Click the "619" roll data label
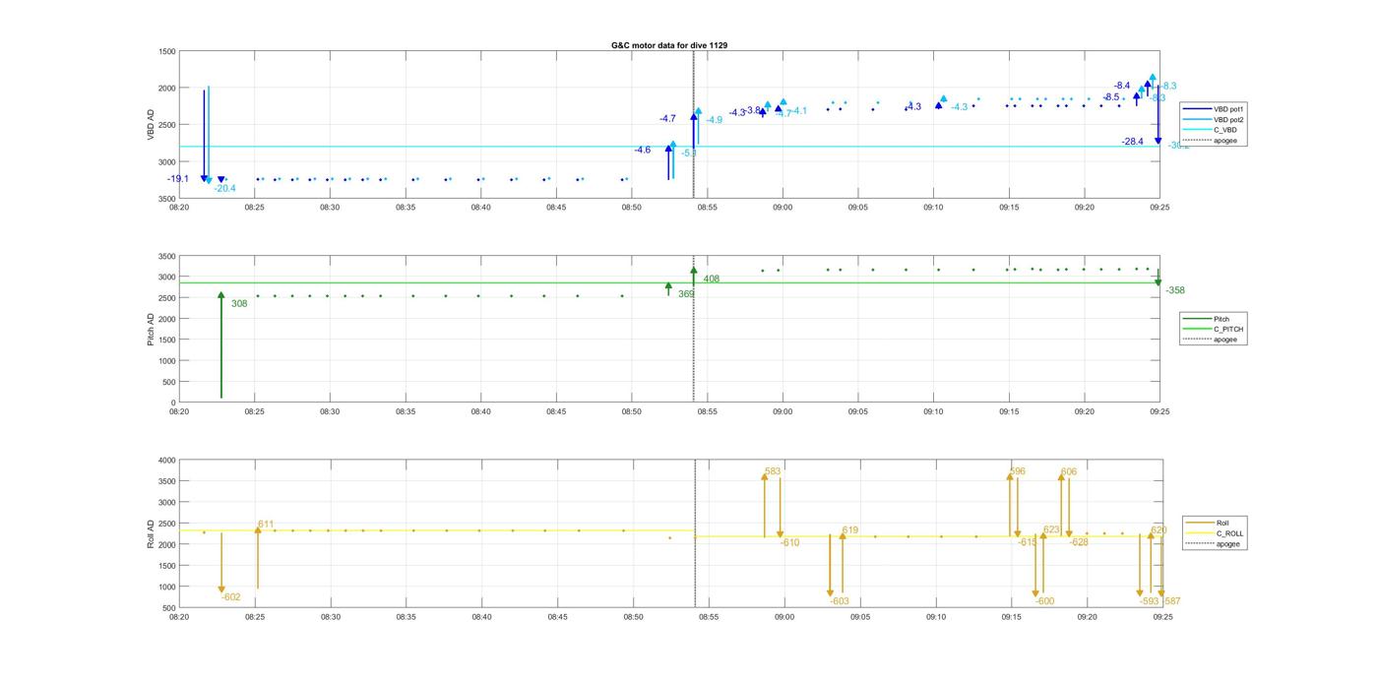Screen dimensions: 1378x682 (850, 530)
